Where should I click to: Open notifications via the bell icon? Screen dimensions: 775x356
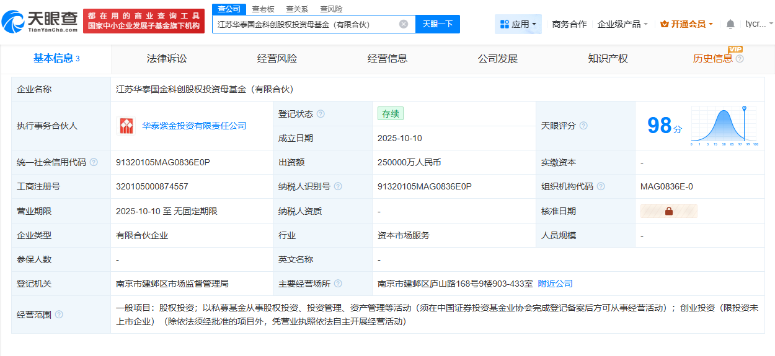[x=730, y=24]
